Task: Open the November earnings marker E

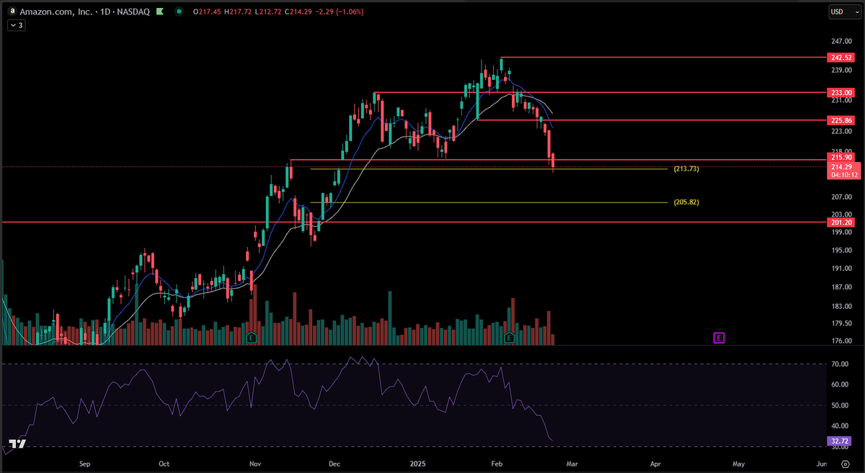Action: (251, 337)
